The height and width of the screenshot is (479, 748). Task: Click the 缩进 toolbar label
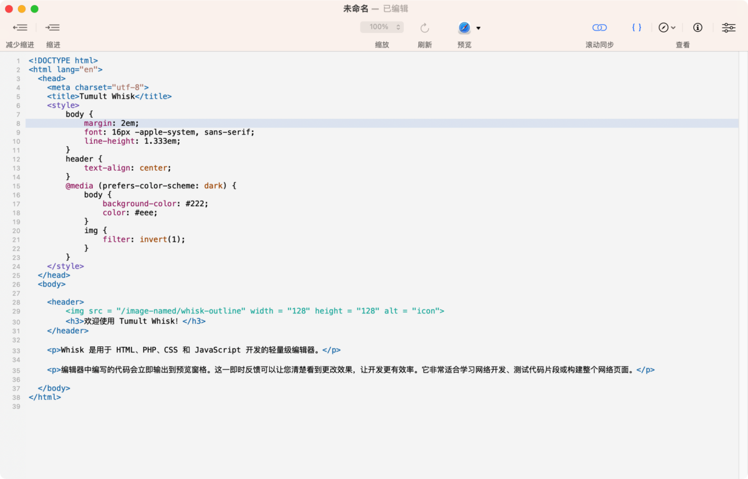tap(53, 45)
